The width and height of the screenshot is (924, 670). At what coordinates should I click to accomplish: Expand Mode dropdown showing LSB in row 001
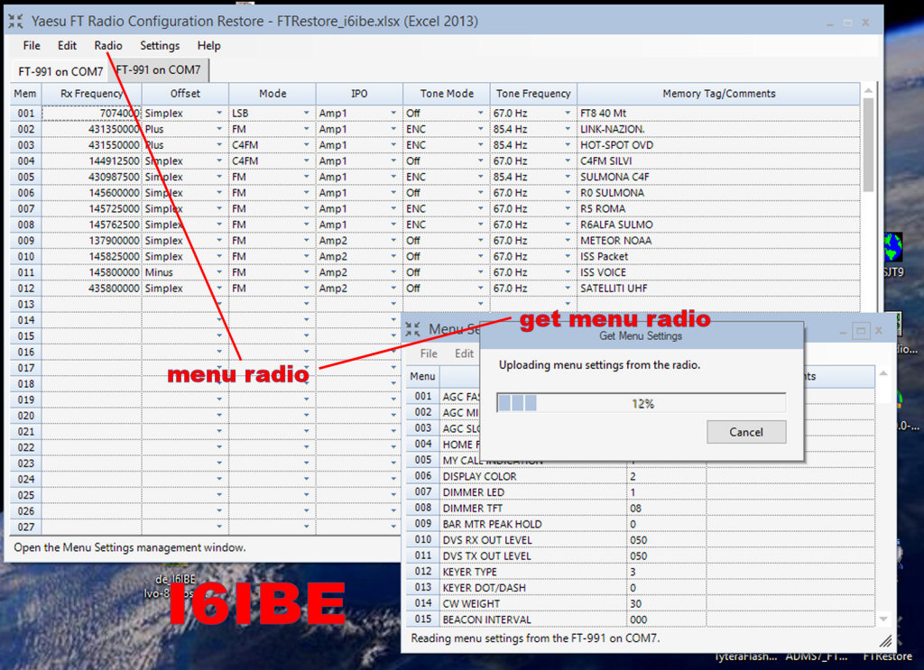(x=307, y=113)
